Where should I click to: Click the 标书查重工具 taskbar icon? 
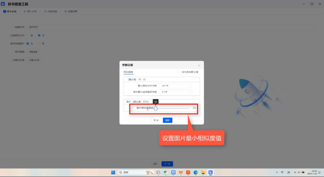pos(210,172)
